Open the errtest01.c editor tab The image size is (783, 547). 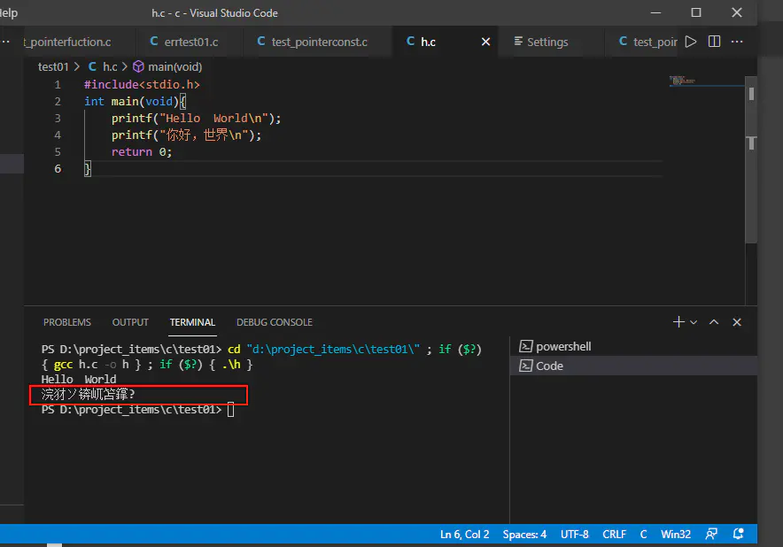tap(190, 42)
